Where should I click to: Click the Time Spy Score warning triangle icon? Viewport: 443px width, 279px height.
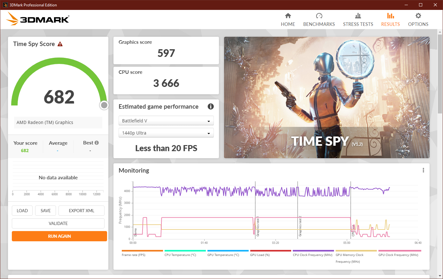(x=60, y=44)
